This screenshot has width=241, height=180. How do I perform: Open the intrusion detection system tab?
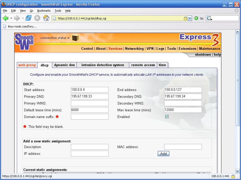(103, 65)
